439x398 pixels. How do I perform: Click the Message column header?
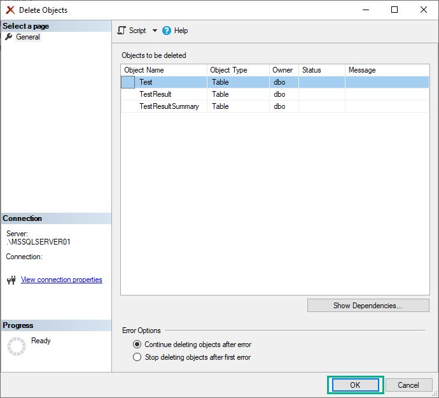(387, 70)
